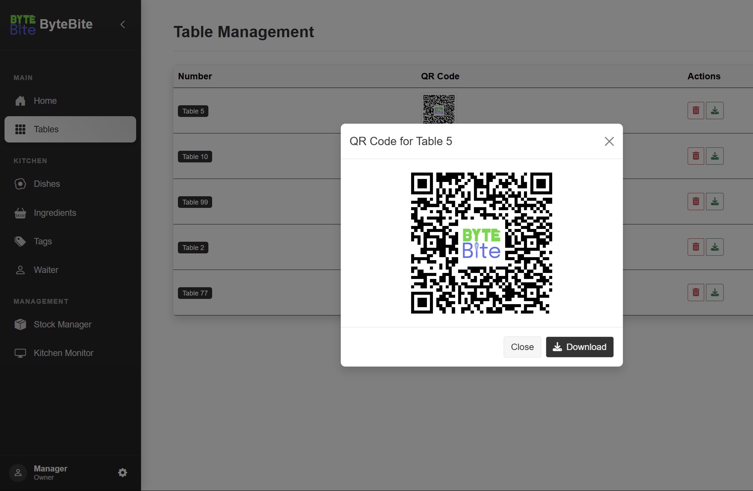Screen dimensions: 753x491
Task: Click the trash icon for Table 5
Action: click(695, 111)
